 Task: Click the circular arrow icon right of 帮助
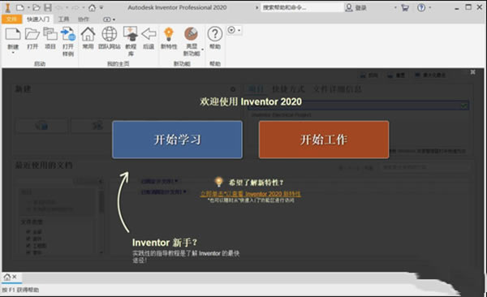pos(231,30)
